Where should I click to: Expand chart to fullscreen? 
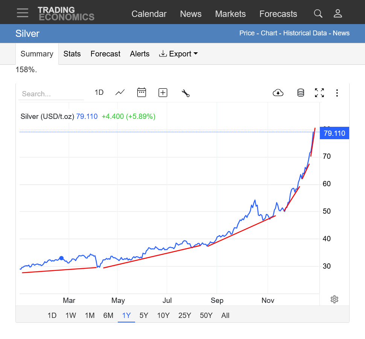[x=319, y=93]
